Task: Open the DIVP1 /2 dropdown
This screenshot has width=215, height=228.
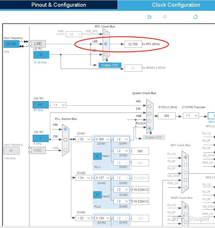Action: pos(121,139)
